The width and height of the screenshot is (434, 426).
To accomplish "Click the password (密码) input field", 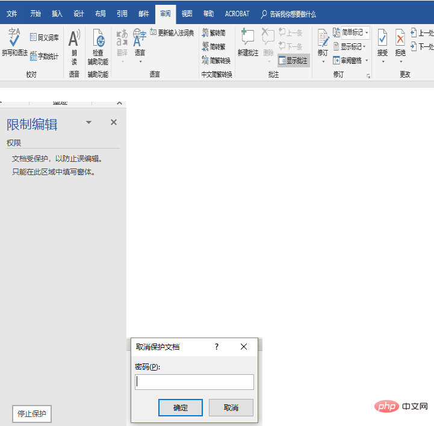I will pyautogui.click(x=194, y=381).
